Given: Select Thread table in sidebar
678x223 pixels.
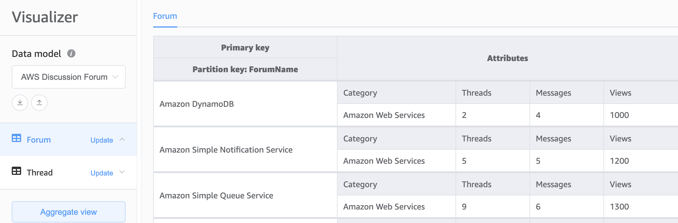Looking at the screenshot, I should tap(40, 173).
